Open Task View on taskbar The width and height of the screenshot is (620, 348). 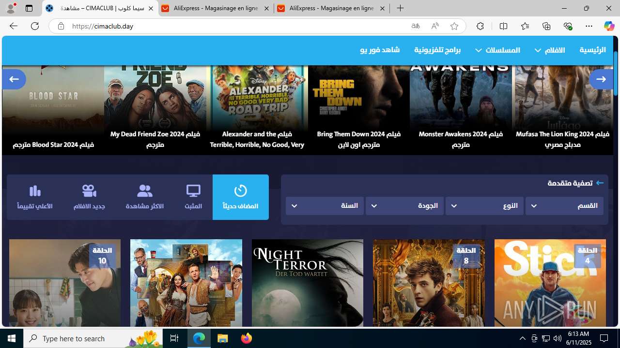pos(174,338)
